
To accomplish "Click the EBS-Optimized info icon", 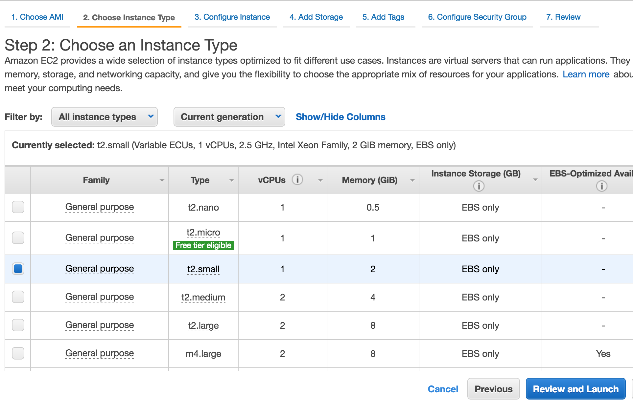I will click(x=601, y=186).
